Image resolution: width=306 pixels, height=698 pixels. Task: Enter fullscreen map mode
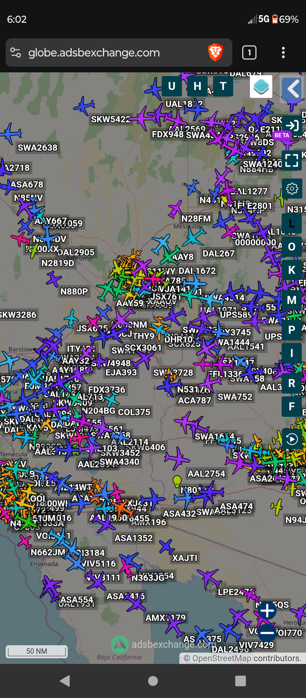click(292, 160)
